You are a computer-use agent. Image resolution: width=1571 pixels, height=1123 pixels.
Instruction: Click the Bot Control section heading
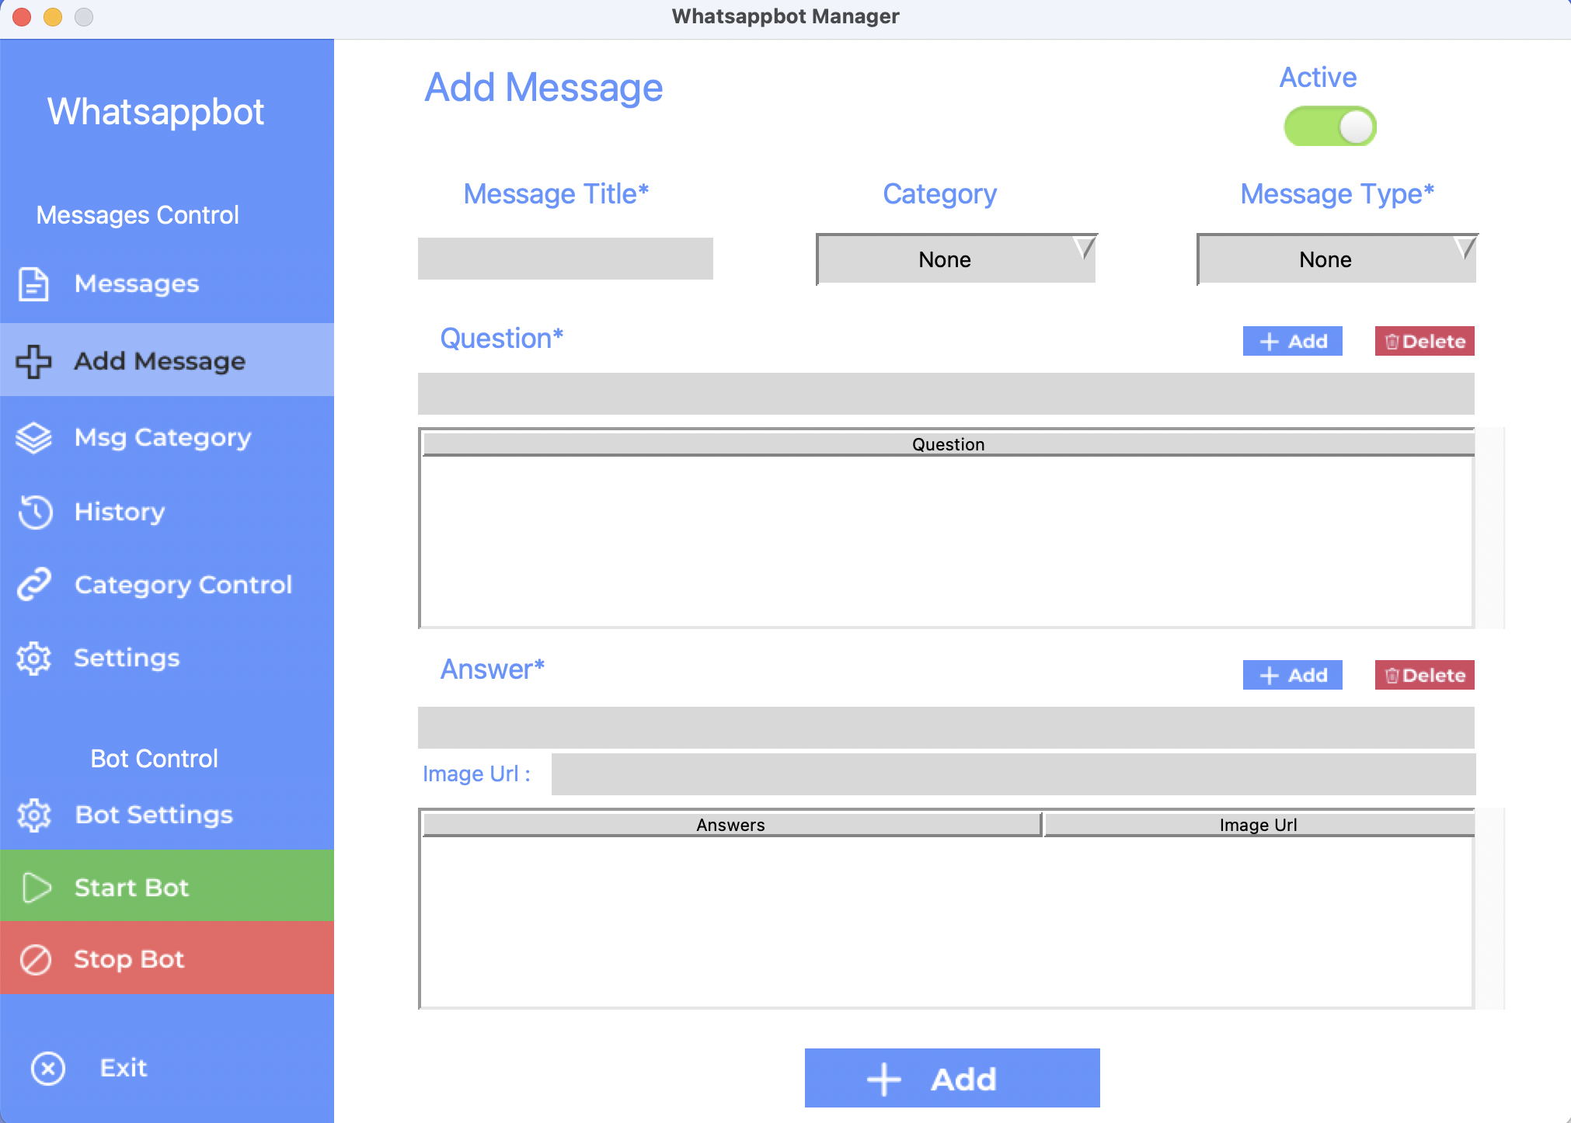[154, 759]
